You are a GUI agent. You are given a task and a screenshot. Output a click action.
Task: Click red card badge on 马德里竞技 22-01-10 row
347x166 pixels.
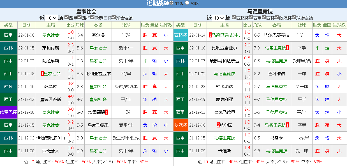click(x=287, y=48)
